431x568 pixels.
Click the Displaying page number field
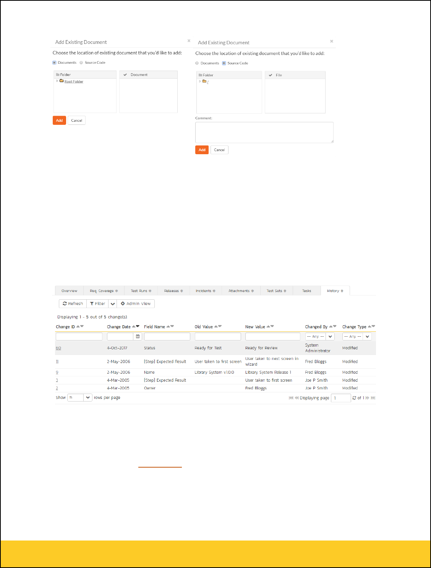coord(341,398)
